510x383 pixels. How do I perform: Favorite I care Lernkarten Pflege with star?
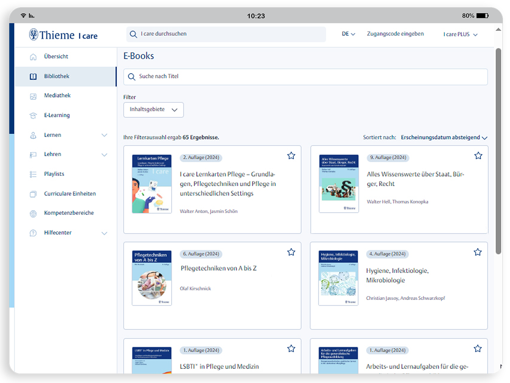291,156
